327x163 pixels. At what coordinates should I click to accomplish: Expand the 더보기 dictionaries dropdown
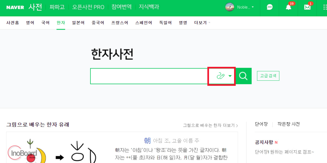click(x=202, y=23)
